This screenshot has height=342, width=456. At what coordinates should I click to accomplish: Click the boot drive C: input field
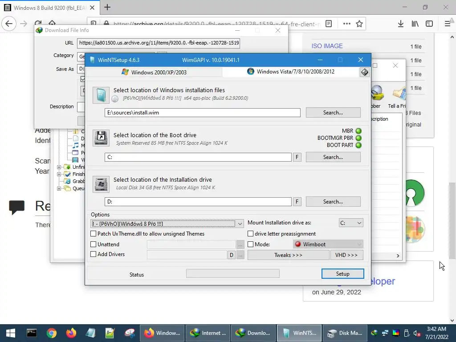click(x=198, y=157)
